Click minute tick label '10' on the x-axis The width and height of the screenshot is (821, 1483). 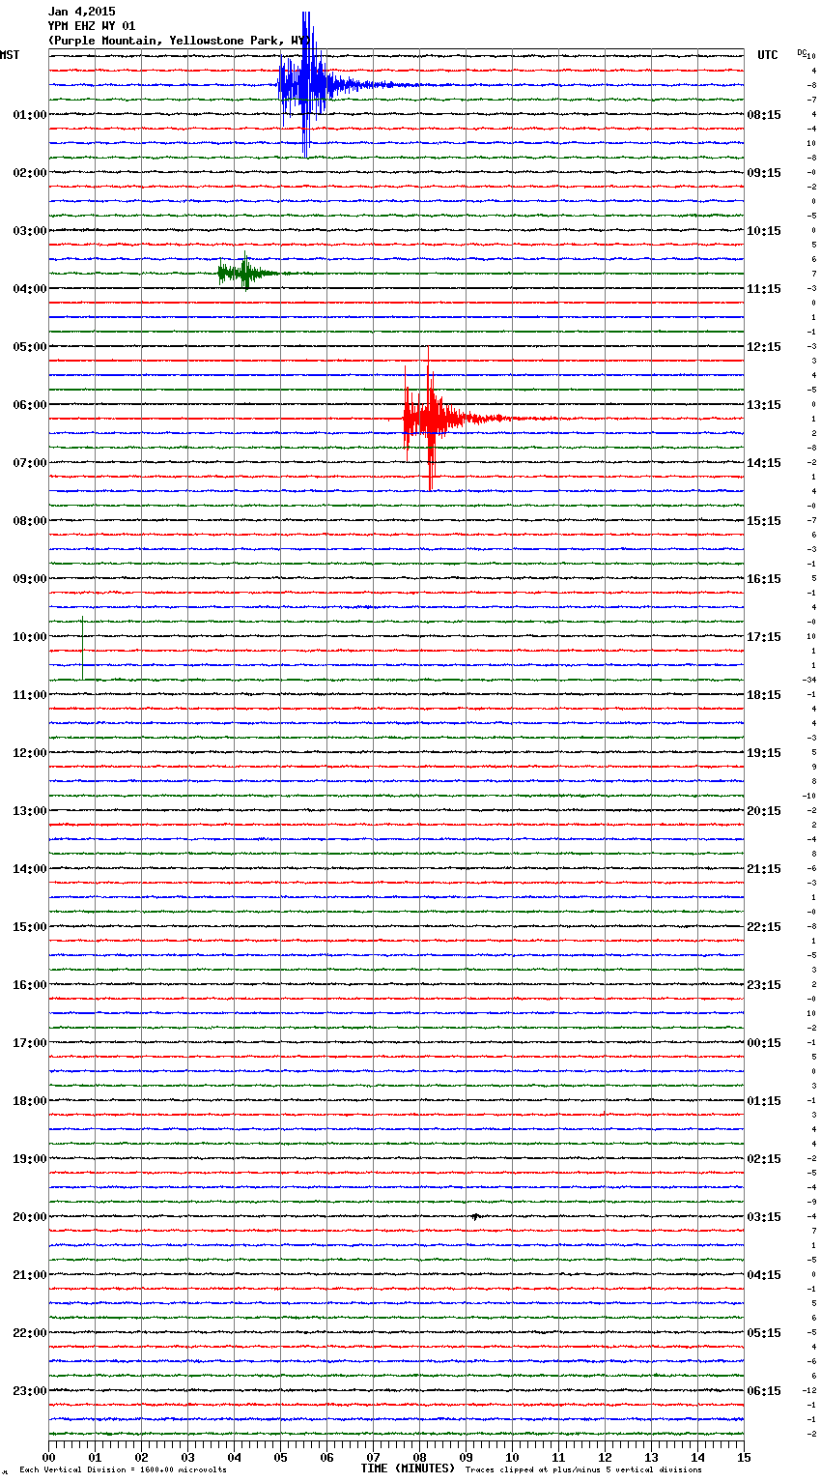tap(513, 1457)
